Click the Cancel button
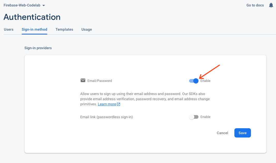Viewport: 276px width, 163px height. coord(222,133)
